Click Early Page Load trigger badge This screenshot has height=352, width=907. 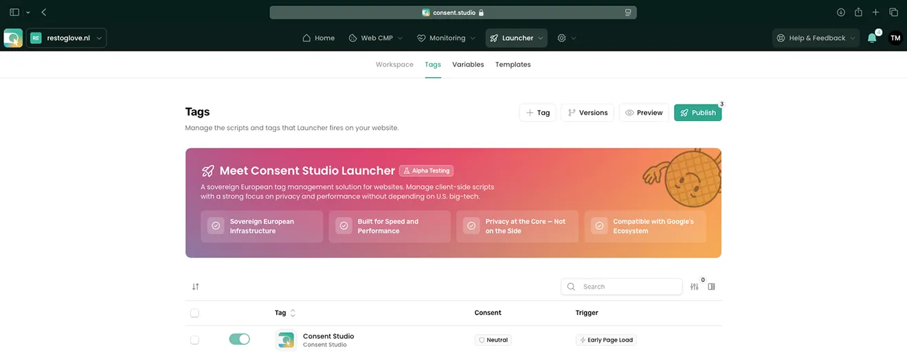point(606,340)
